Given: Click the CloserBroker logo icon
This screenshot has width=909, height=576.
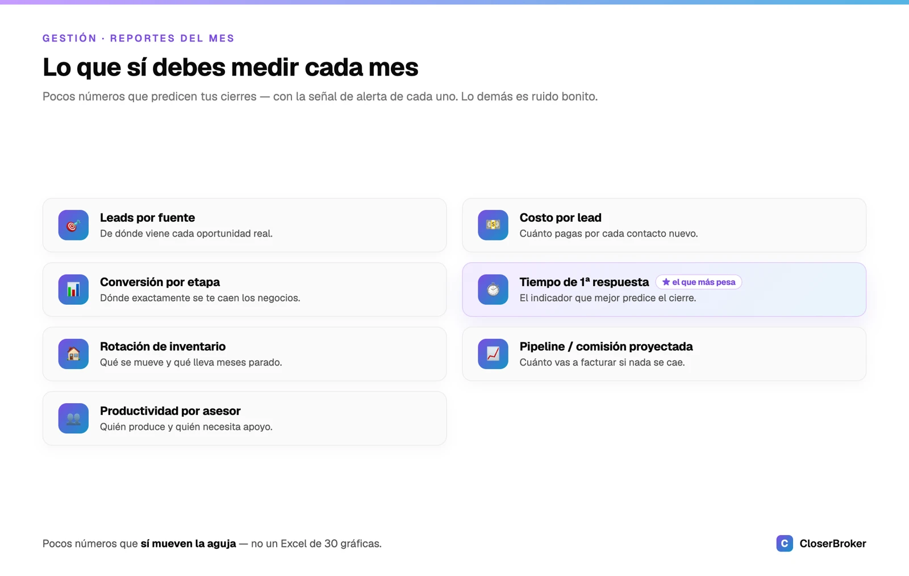Looking at the screenshot, I should pyautogui.click(x=785, y=544).
